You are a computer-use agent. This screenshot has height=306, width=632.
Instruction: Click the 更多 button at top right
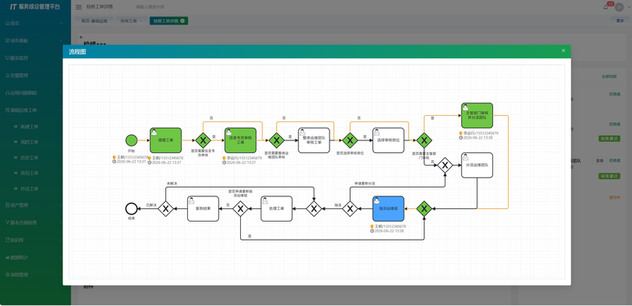(x=620, y=21)
